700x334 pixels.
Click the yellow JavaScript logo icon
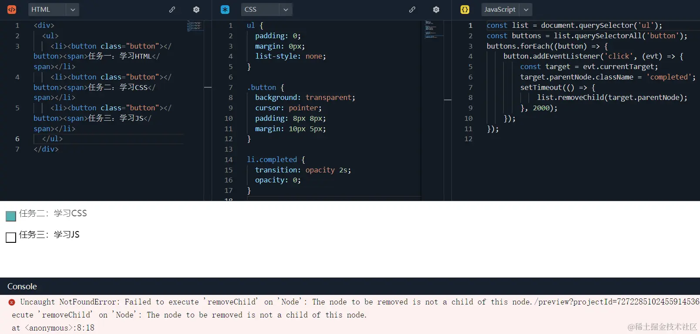465,10
